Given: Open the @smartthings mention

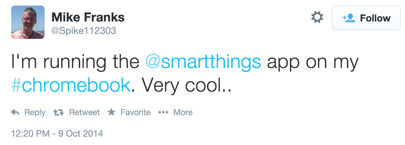Looking at the screenshot, I should 203,62.
